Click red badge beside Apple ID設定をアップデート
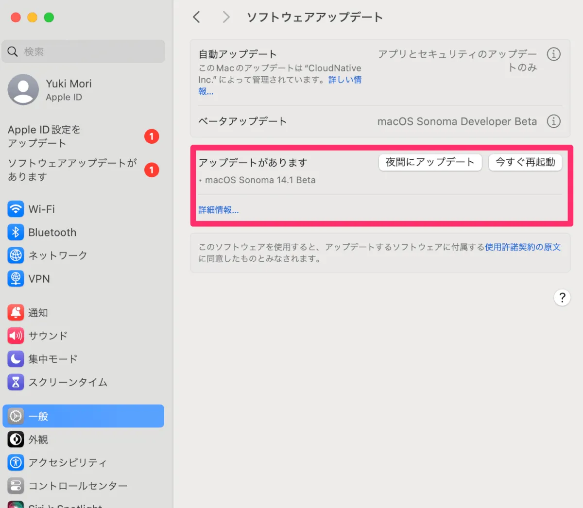The height and width of the screenshot is (508, 583). (152, 136)
